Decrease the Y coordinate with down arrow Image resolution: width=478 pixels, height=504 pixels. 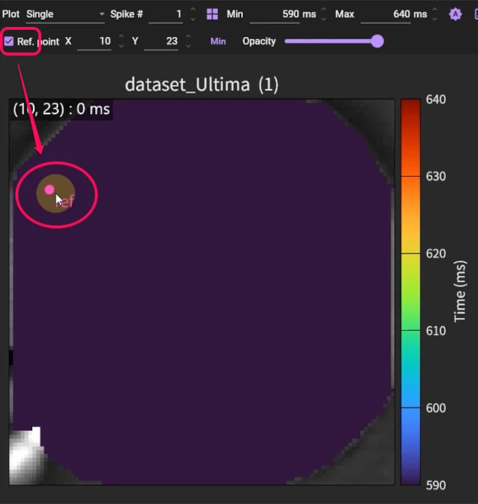pos(188,46)
